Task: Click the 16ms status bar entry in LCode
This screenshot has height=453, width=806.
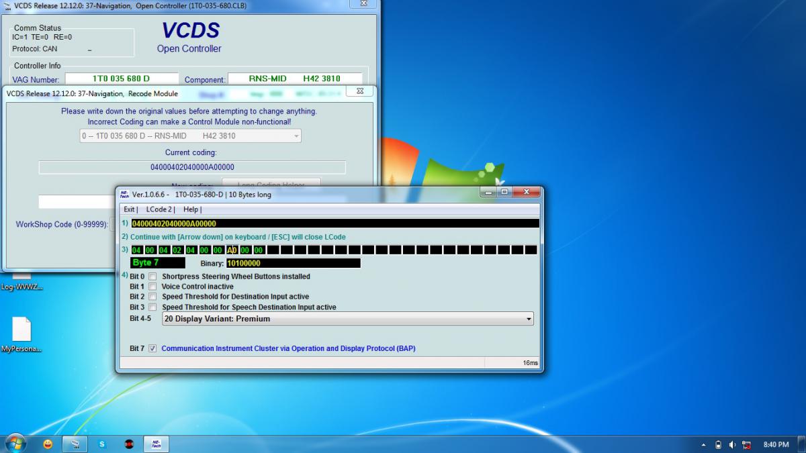Action: click(530, 362)
